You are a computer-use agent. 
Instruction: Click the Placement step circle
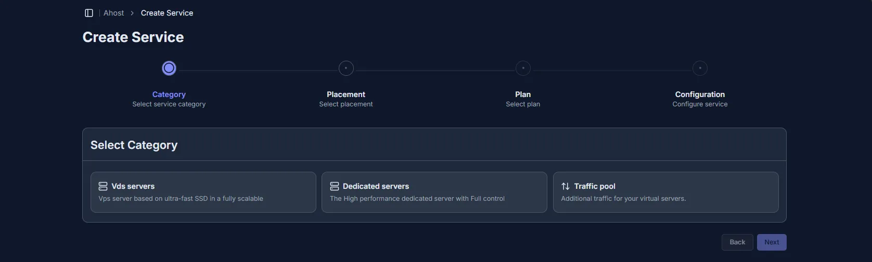coord(346,68)
